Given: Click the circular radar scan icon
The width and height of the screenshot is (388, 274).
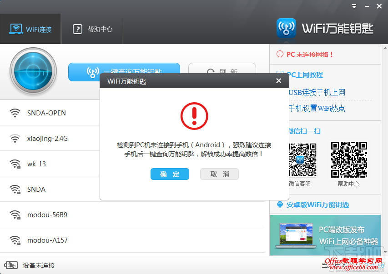Looking at the screenshot, I should 33,71.
